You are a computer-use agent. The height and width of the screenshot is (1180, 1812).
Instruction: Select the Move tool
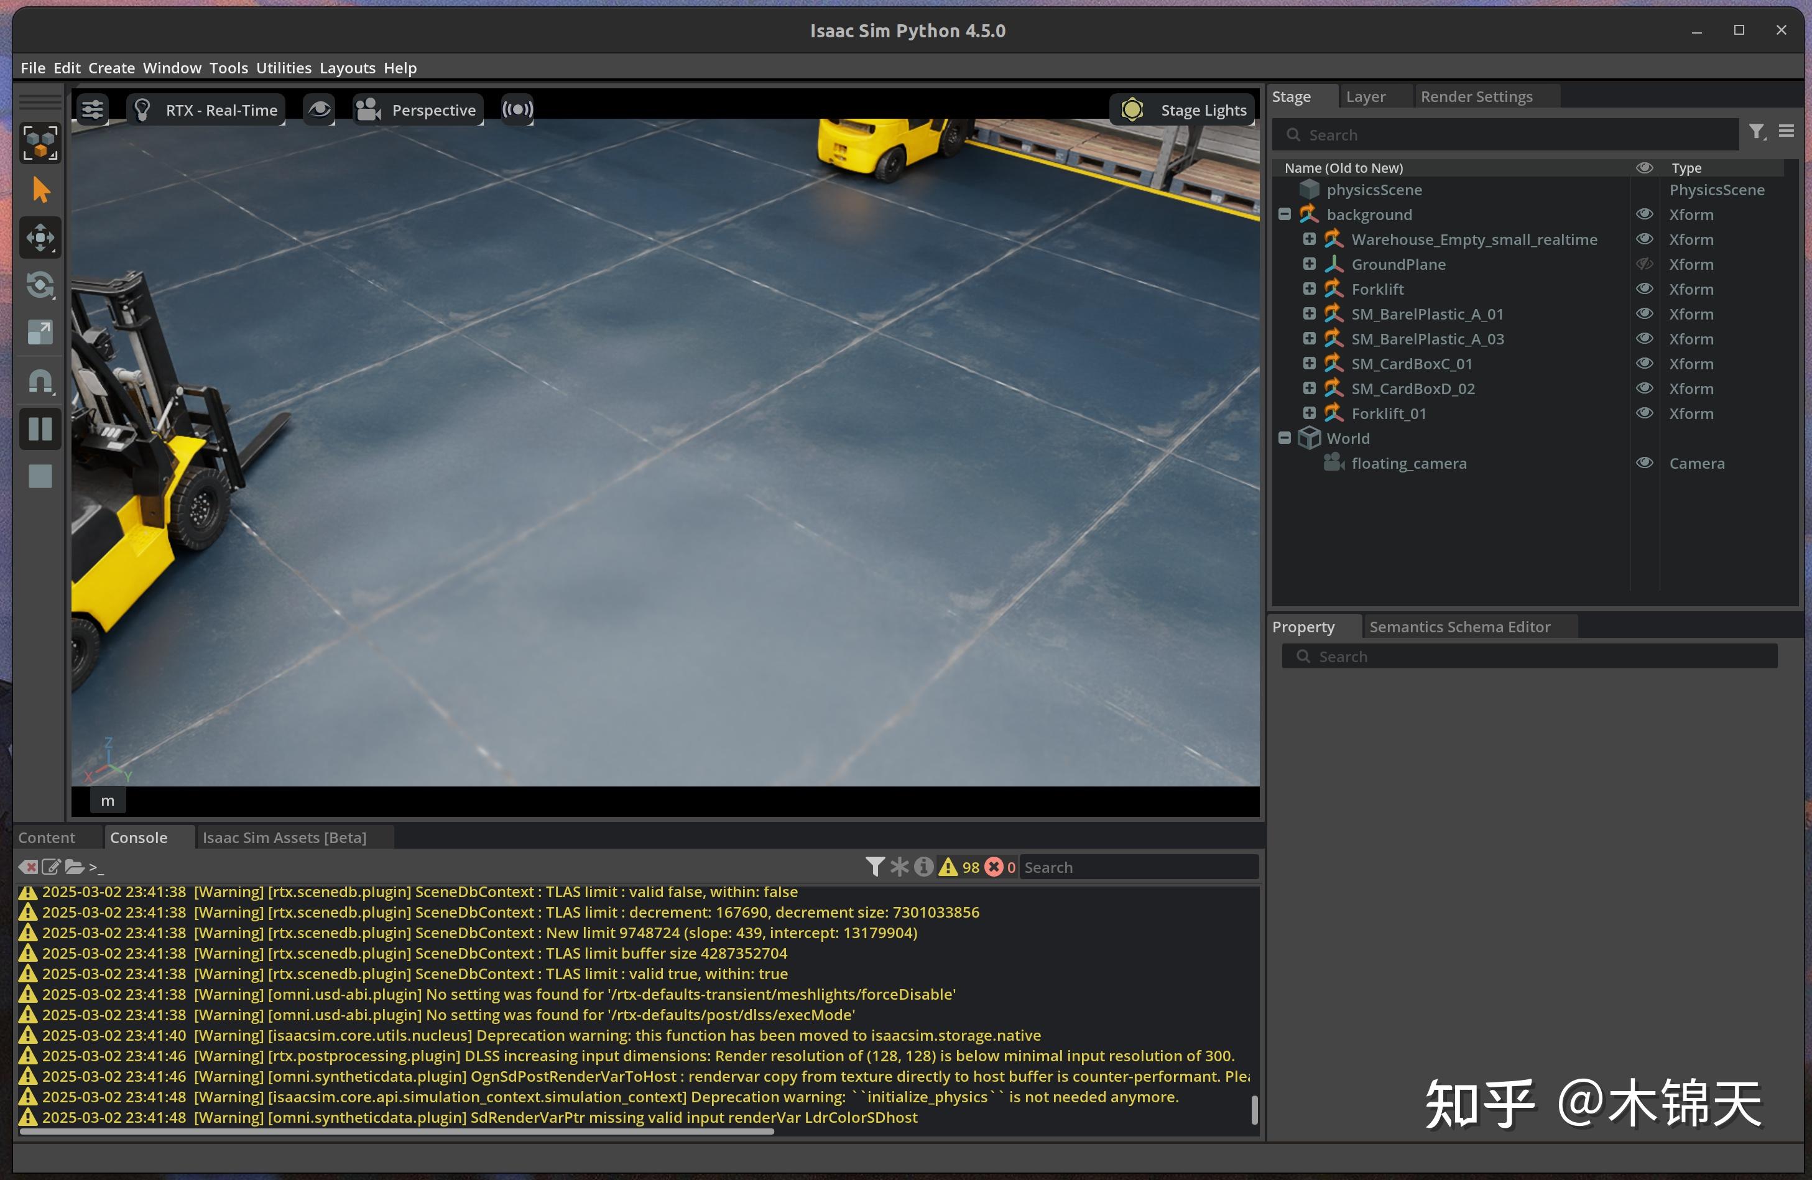point(40,237)
